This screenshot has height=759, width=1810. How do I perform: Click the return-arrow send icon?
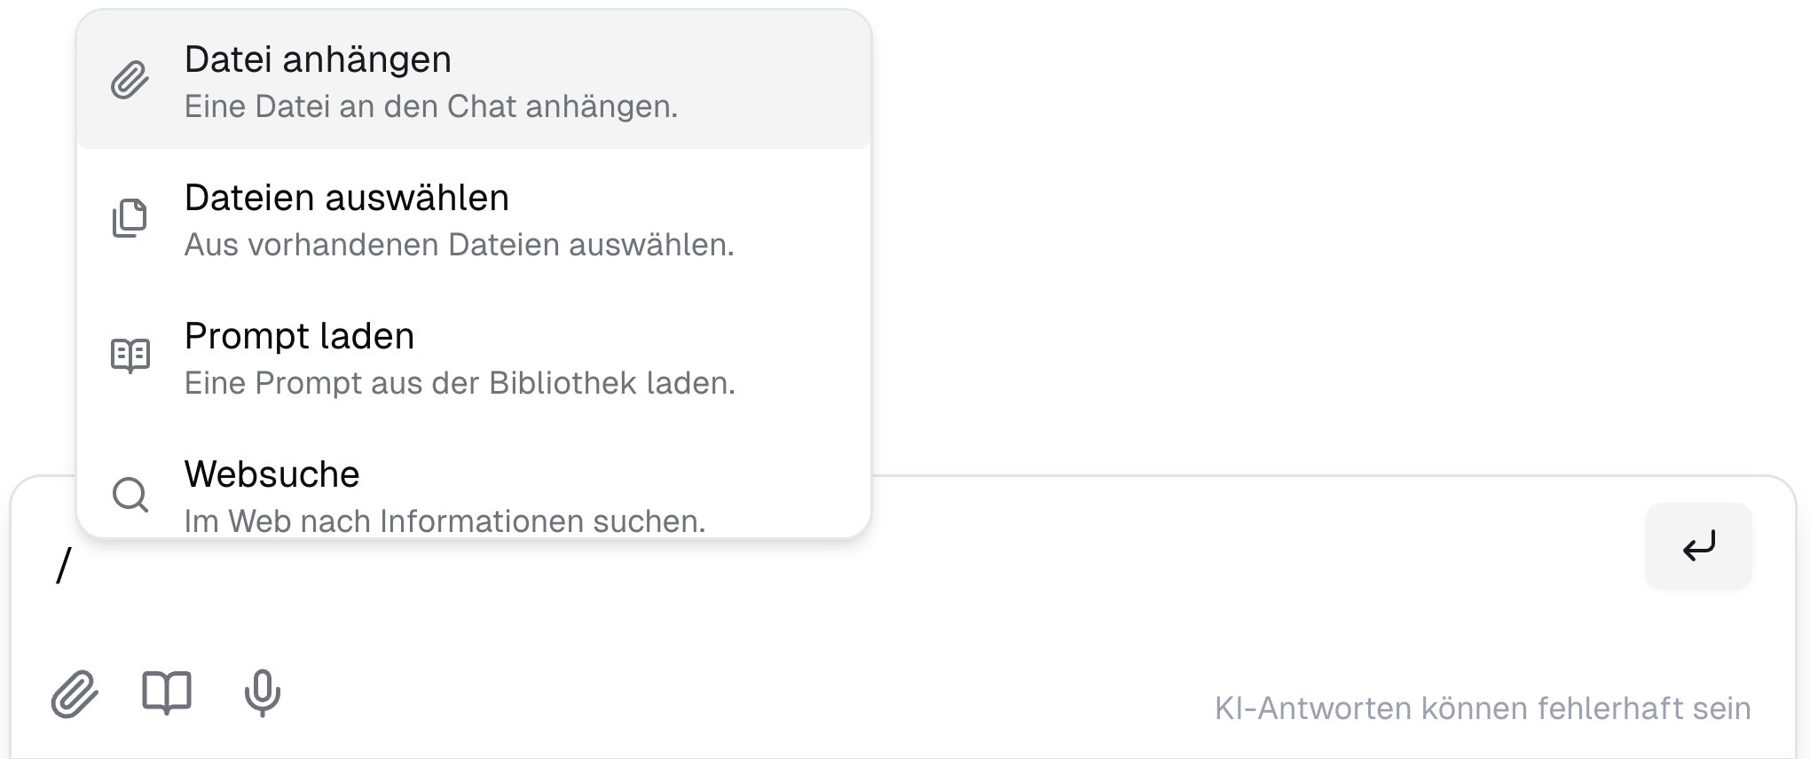pos(1697,547)
